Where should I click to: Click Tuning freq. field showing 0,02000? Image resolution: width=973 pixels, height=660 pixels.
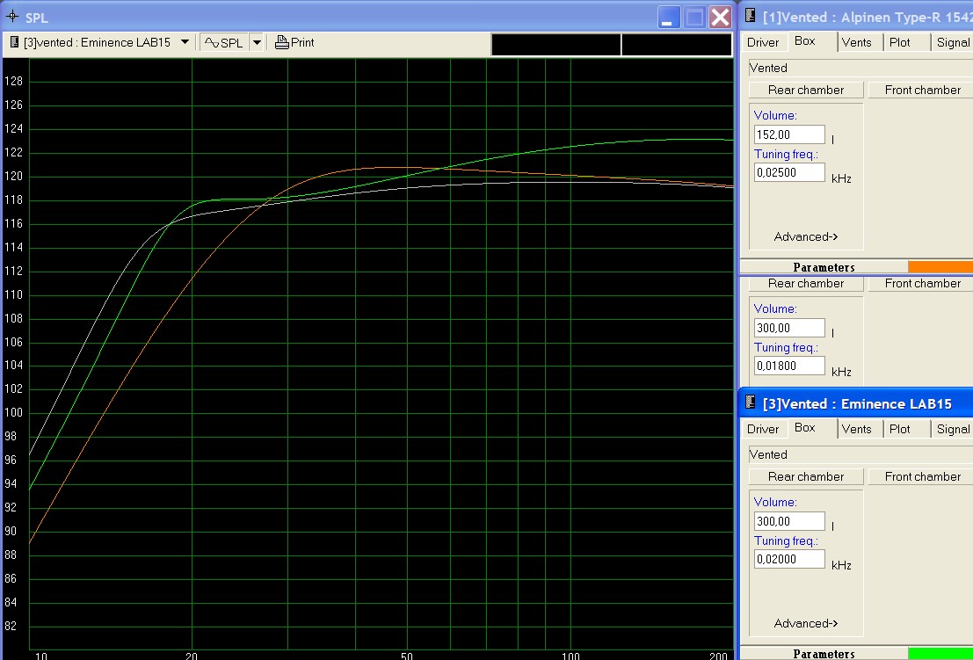tap(789, 559)
